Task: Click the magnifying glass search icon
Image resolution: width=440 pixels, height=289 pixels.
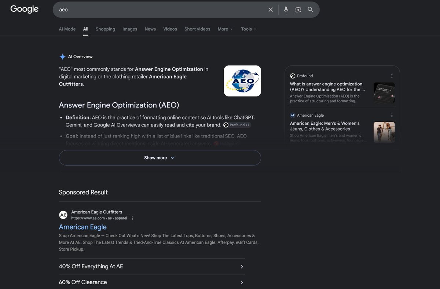Action: click(311, 10)
